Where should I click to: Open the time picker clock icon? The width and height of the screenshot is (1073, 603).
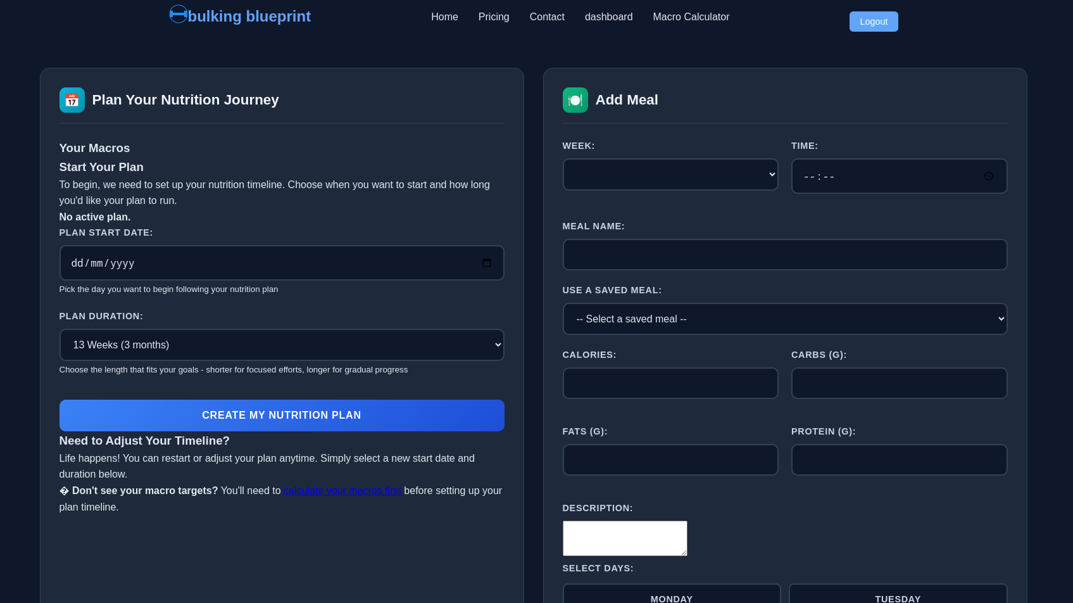coord(988,176)
